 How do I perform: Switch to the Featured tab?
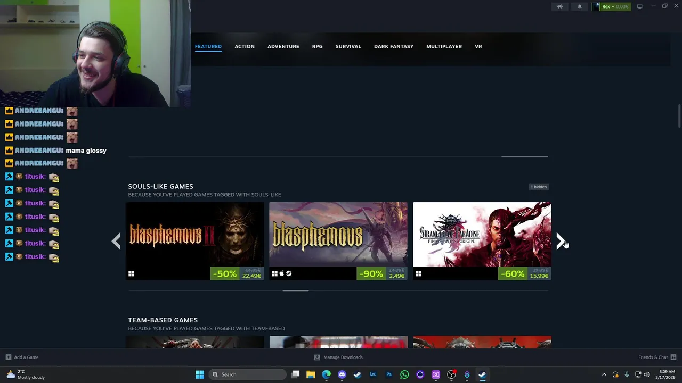208,46
